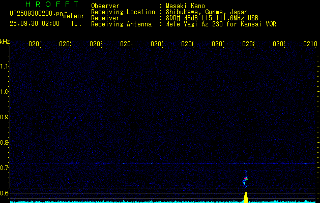320x203 pixels.
Task: Click the 1.1 frequency axis tick
Action: (5, 66)
